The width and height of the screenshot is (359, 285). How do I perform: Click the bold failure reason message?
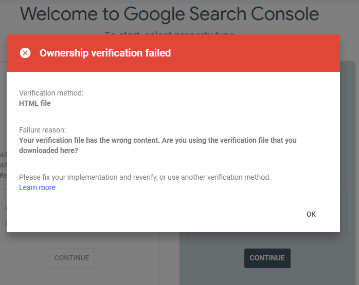tap(157, 140)
